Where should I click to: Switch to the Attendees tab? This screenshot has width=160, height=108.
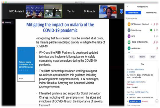(150, 13)
